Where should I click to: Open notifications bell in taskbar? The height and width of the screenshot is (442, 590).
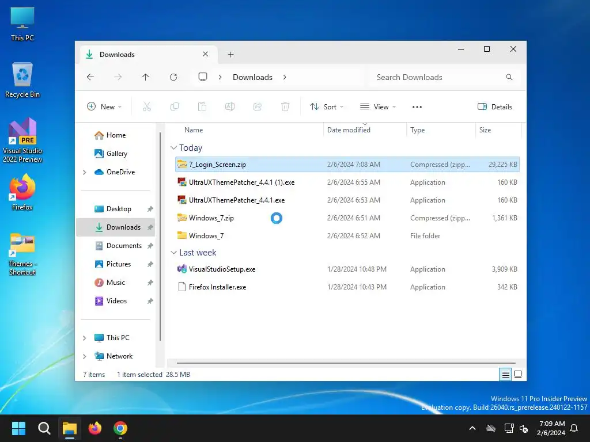point(574,428)
